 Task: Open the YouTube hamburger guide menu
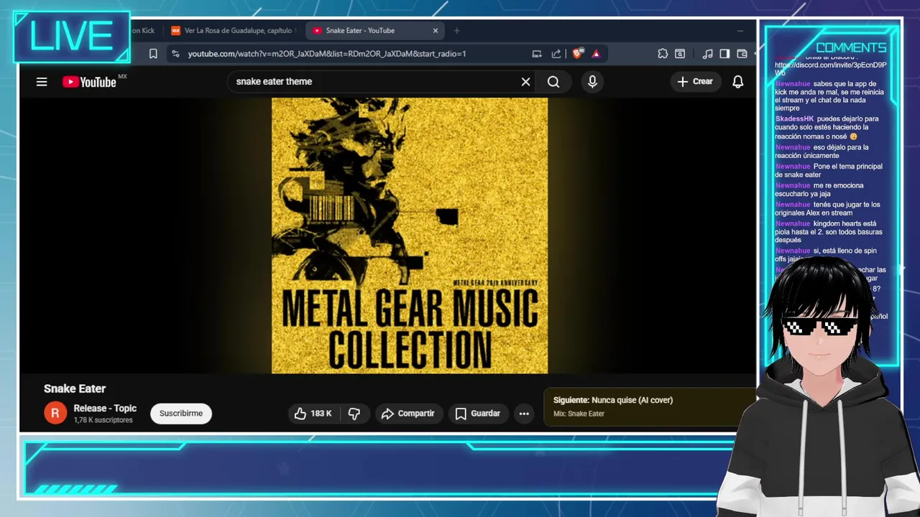[42, 82]
